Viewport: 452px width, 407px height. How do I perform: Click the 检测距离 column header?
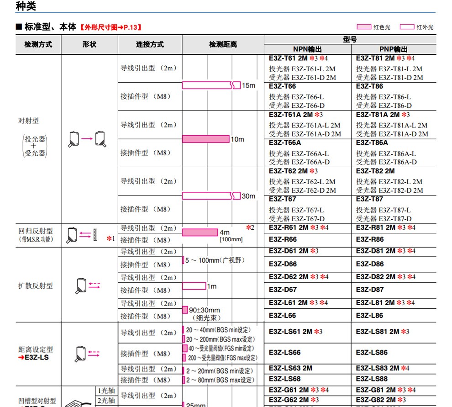[223, 44]
